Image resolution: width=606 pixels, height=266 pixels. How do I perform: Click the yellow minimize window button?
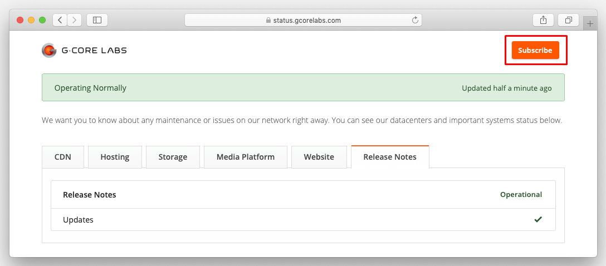pos(31,20)
